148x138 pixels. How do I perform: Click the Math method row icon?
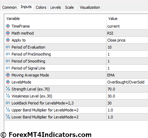8,33
